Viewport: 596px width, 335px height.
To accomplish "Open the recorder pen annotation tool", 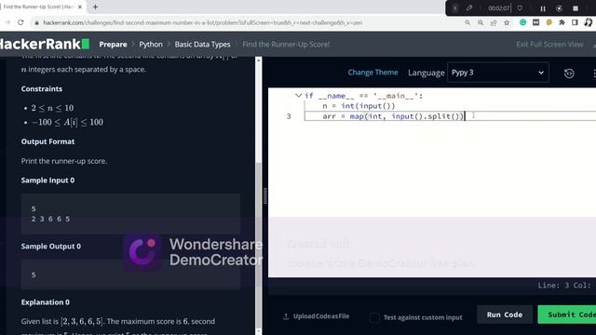I will pos(469,8).
